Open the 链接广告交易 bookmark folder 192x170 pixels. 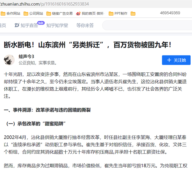point(59,14)
